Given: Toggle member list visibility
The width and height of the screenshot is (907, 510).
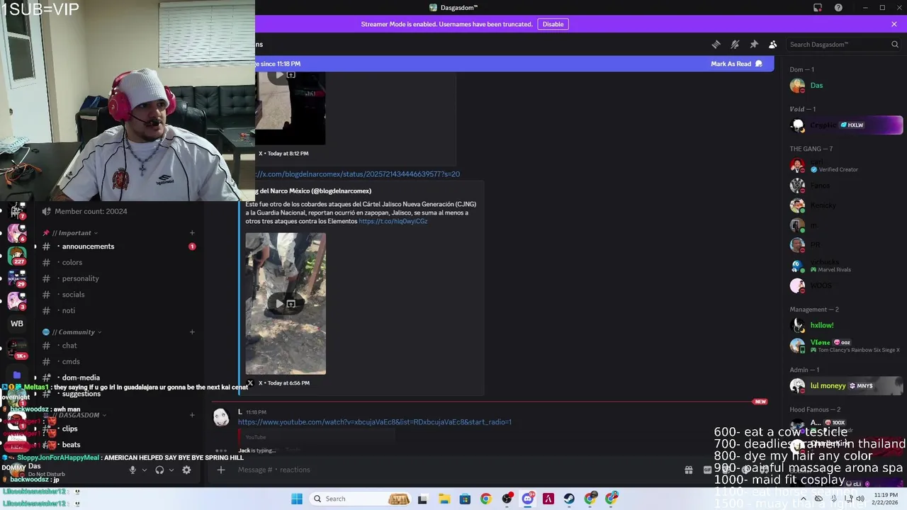Looking at the screenshot, I should coord(773,44).
